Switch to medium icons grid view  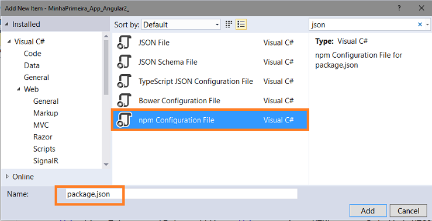(x=229, y=24)
